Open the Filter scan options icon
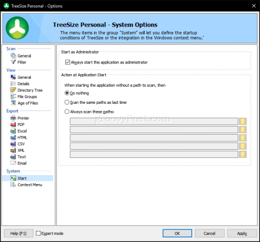 coord(13,62)
